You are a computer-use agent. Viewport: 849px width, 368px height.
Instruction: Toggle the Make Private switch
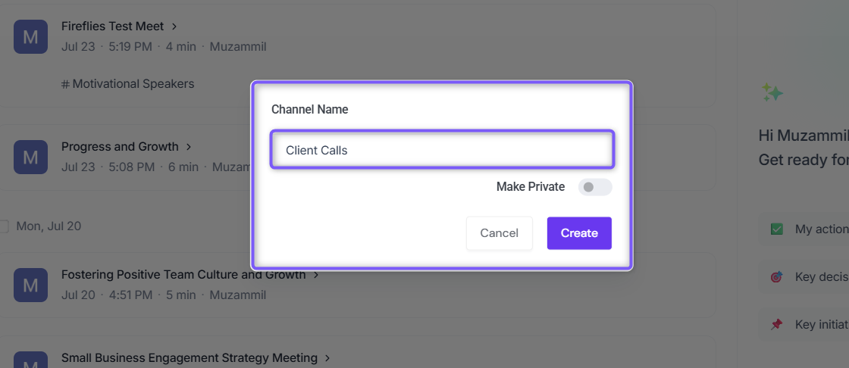(595, 187)
